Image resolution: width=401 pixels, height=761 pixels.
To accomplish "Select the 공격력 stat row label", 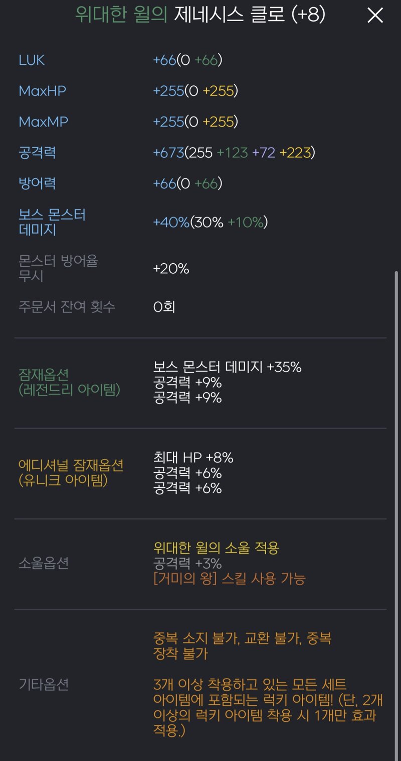I will coord(37,152).
